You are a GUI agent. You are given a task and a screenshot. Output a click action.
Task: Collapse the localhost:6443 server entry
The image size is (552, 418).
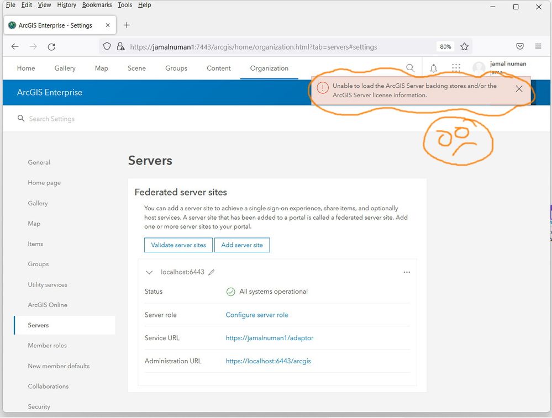[x=149, y=272]
